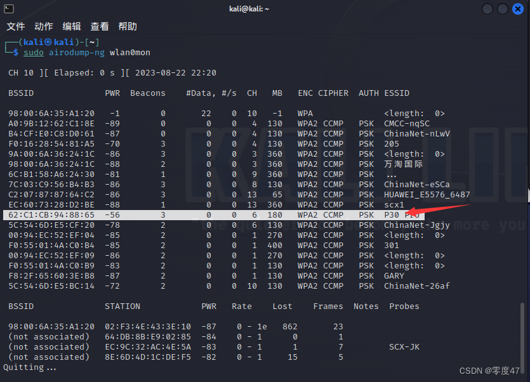
Task: Select BSSID F8:2F:65:60:3E:B8
Action: tap(51, 275)
